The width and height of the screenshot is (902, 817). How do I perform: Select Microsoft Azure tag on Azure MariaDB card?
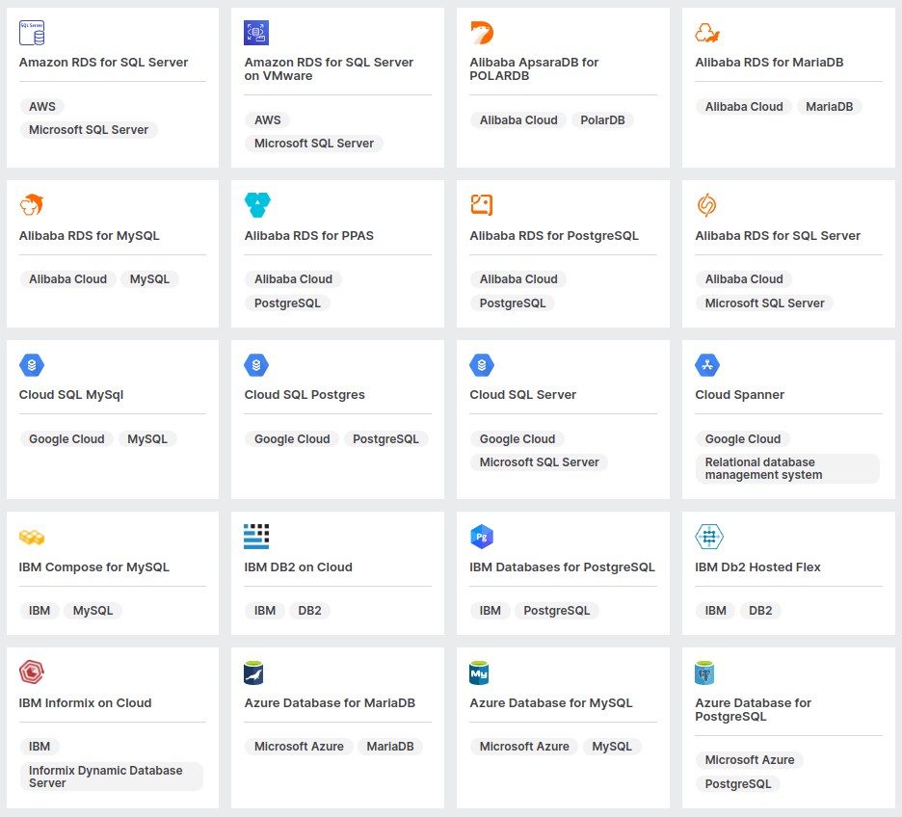point(299,747)
